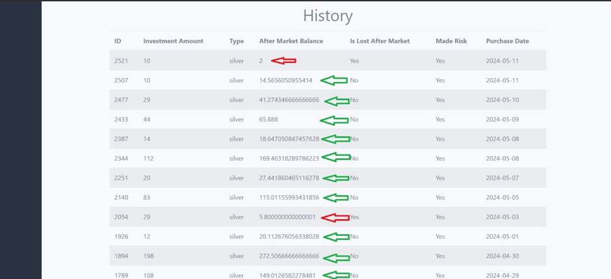Click the Type column header
This screenshot has width=611, height=279.
(x=237, y=41)
